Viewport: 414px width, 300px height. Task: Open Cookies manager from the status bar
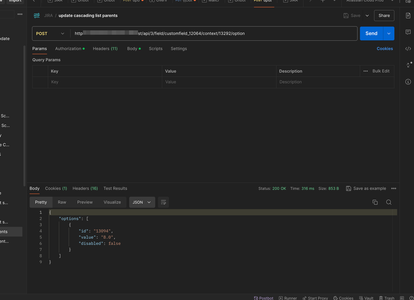click(343, 298)
